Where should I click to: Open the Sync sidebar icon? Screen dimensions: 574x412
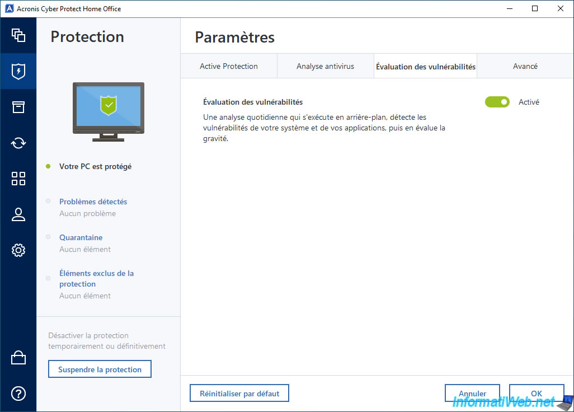[18, 143]
